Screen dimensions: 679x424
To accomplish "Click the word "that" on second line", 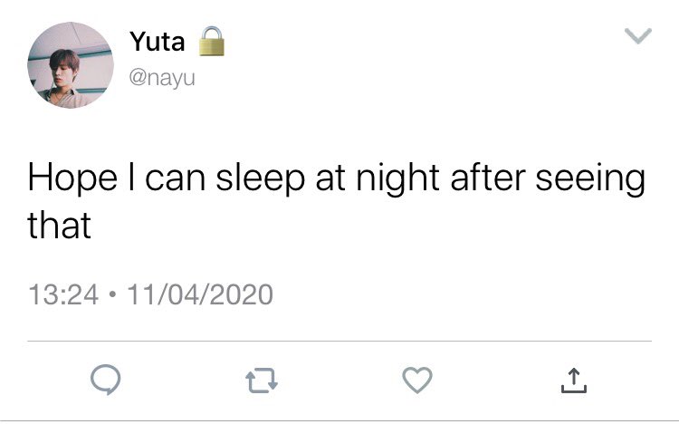I will coord(60,225).
